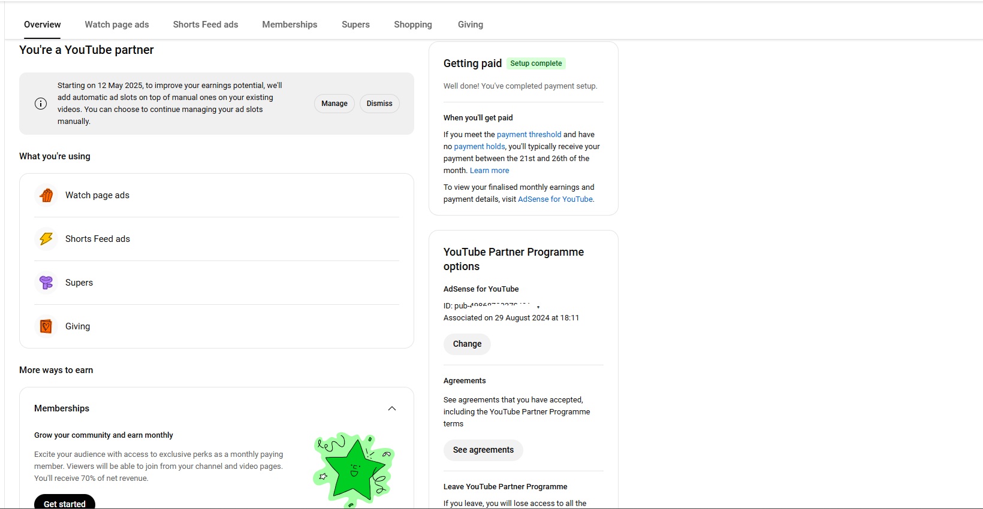983x509 pixels.
Task: Click 'Associated on 29 August 2024' text
Action: click(x=511, y=318)
